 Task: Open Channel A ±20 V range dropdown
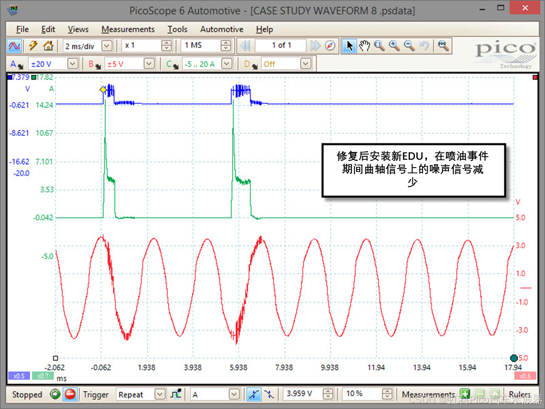pos(73,64)
